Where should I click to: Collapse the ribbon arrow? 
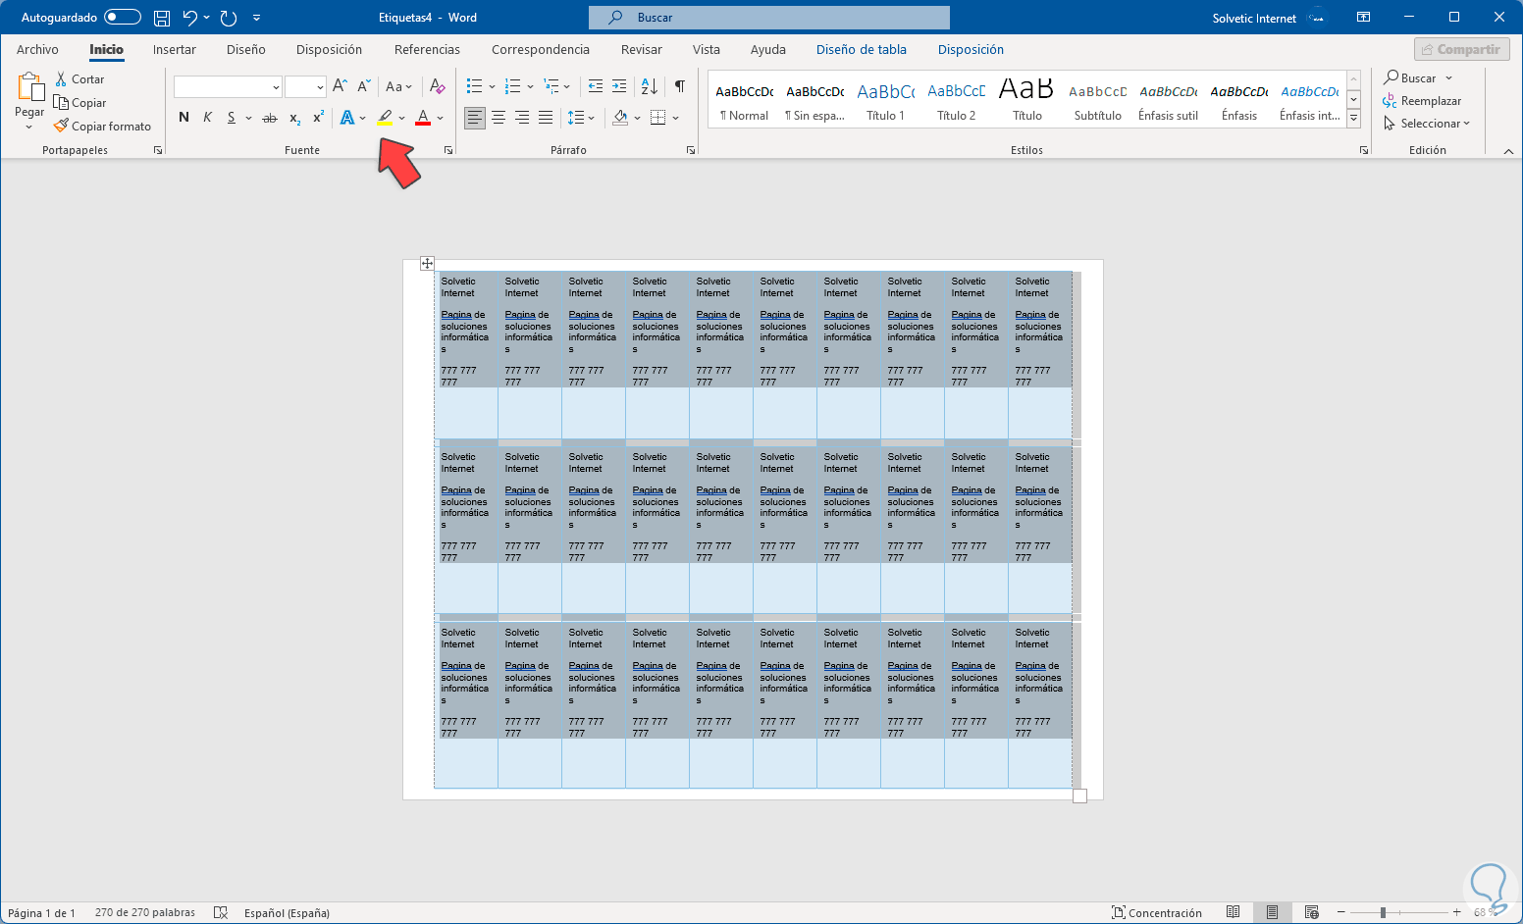pos(1508,151)
